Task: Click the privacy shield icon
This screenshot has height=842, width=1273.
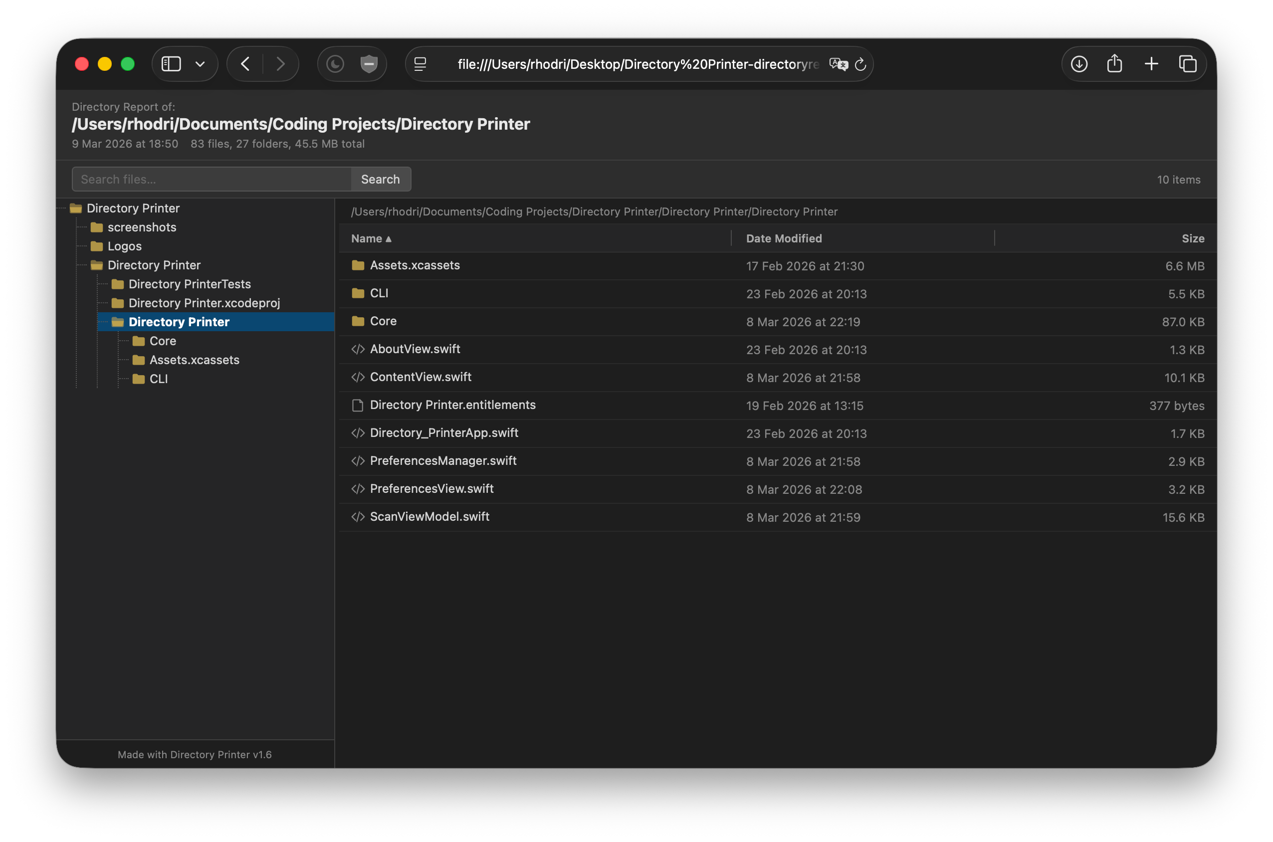Action: coord(368,64)
